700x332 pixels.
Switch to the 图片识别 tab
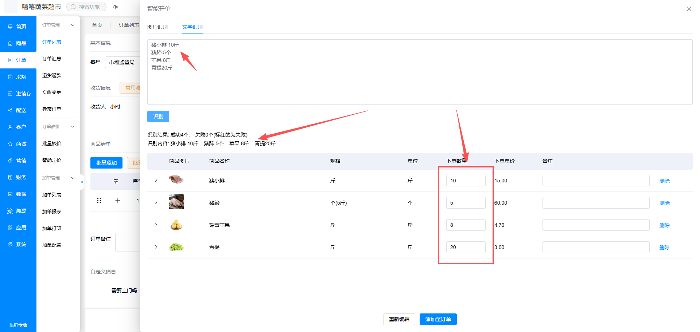click(157, 27)
